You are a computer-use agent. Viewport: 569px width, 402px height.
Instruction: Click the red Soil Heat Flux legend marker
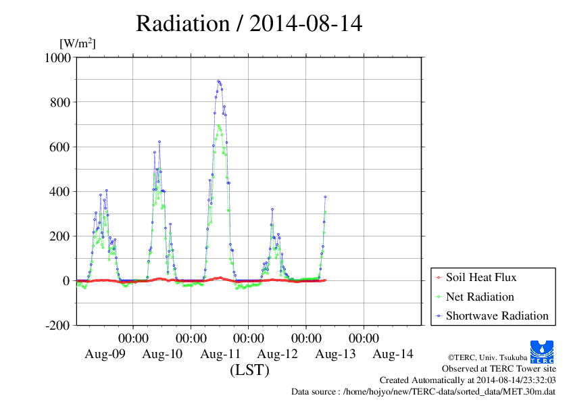tap(439, 278)
